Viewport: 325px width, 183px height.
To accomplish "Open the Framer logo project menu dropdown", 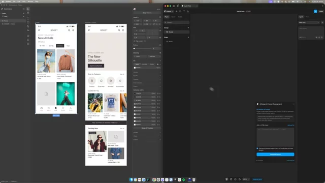I will [x=168, y=11].
